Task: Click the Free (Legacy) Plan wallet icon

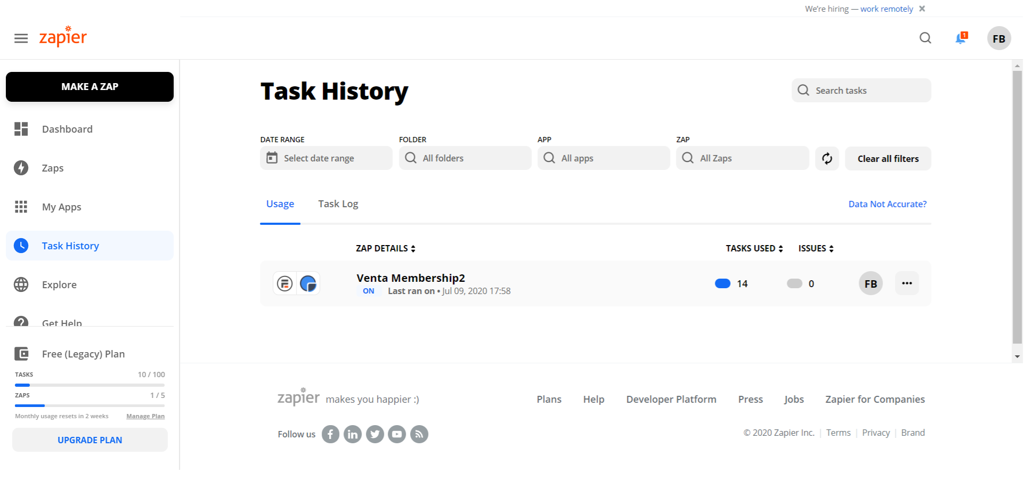Action: [21, 354]
